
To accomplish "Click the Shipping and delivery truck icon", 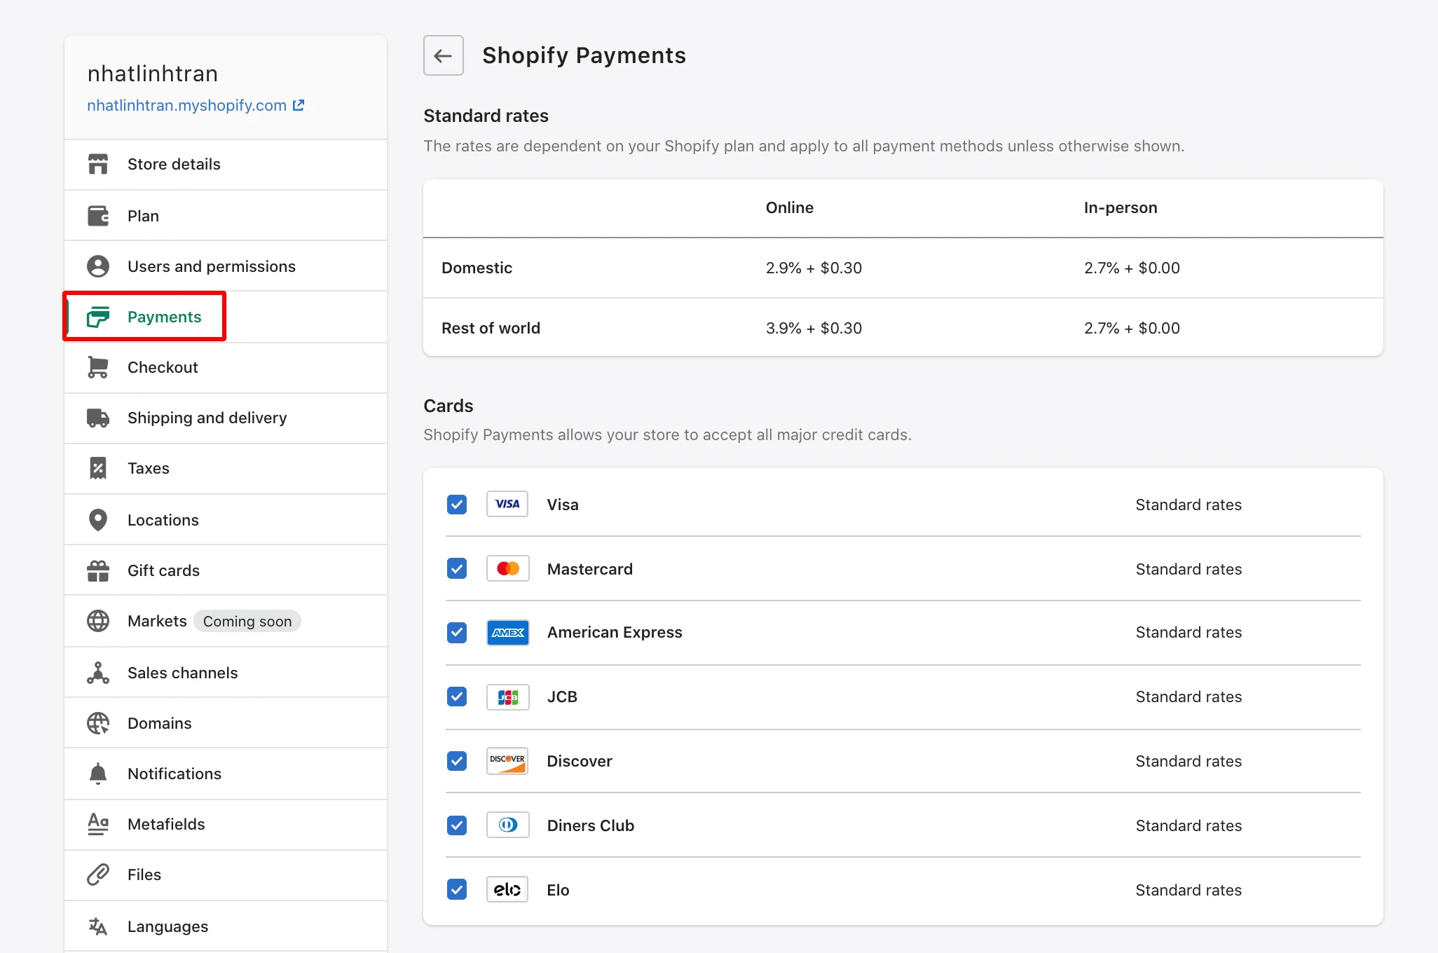I will (98, 418).
